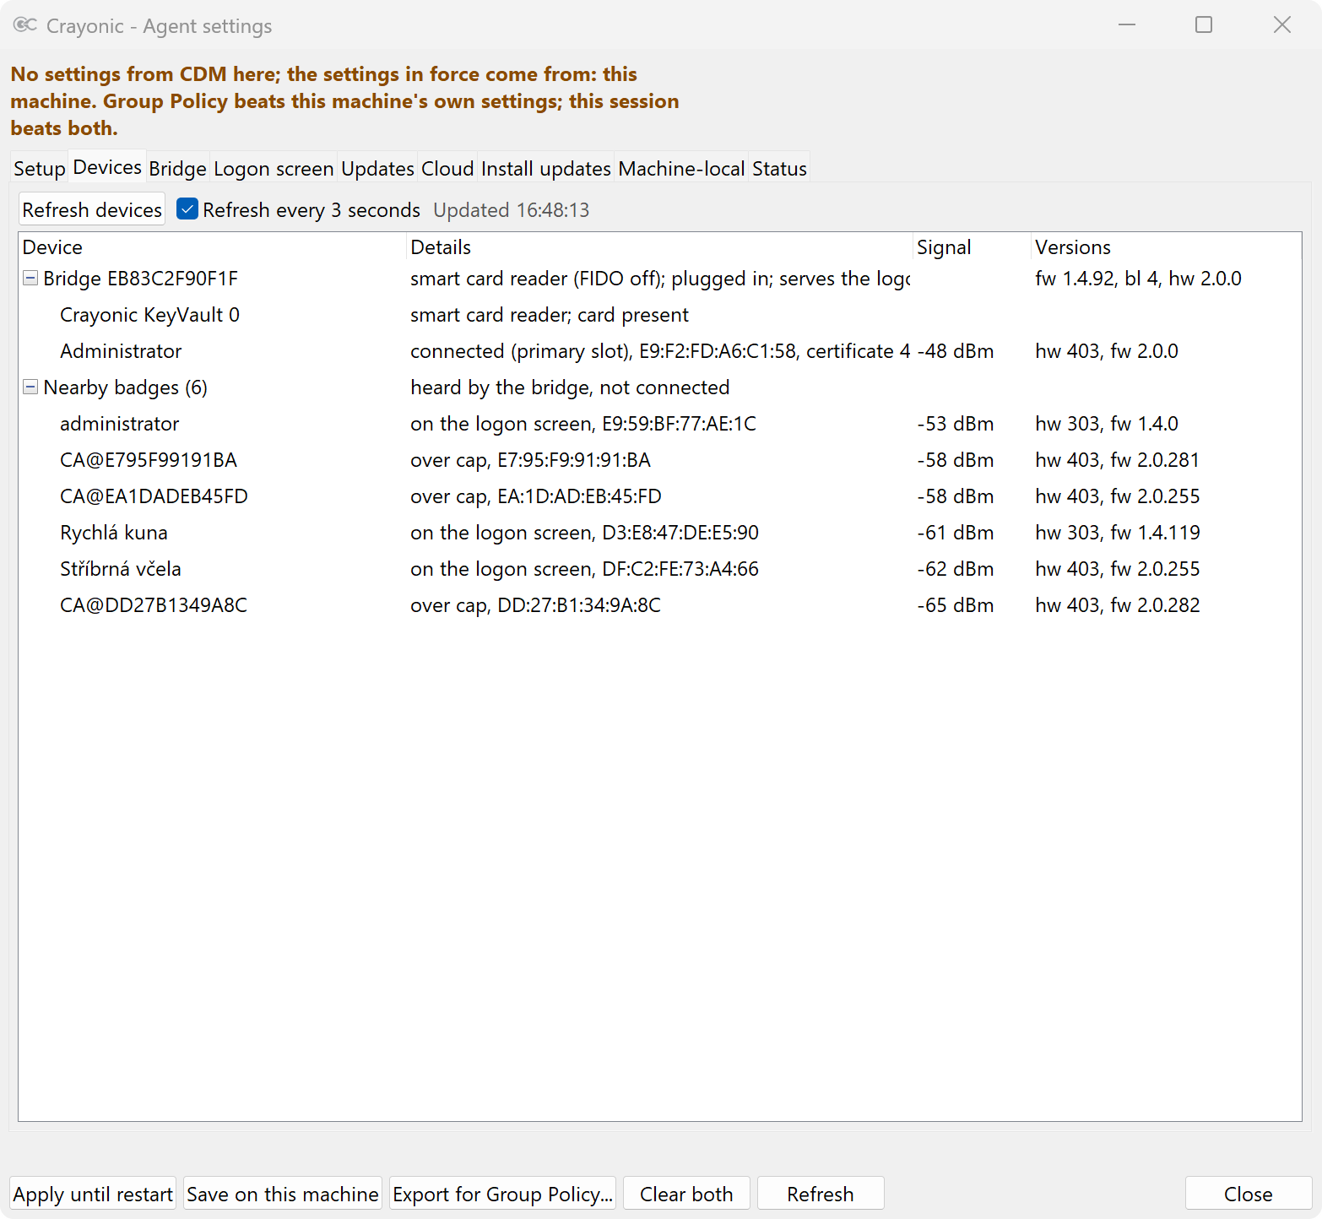Click the Versions column header

point(1166,247)
